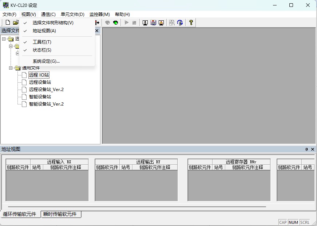Disable the 工具栏(T) toolbar option
Image resolution: width=317 pixels, height=226 pixels.
42,42
